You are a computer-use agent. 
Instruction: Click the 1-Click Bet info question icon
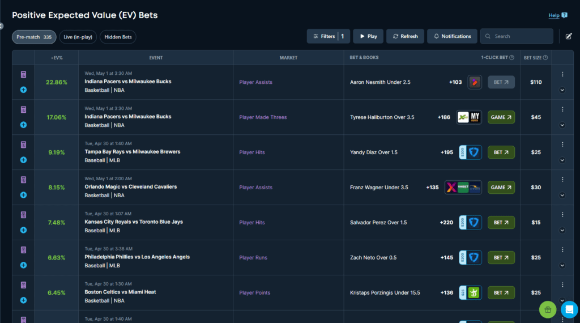[x=511, y=57]
